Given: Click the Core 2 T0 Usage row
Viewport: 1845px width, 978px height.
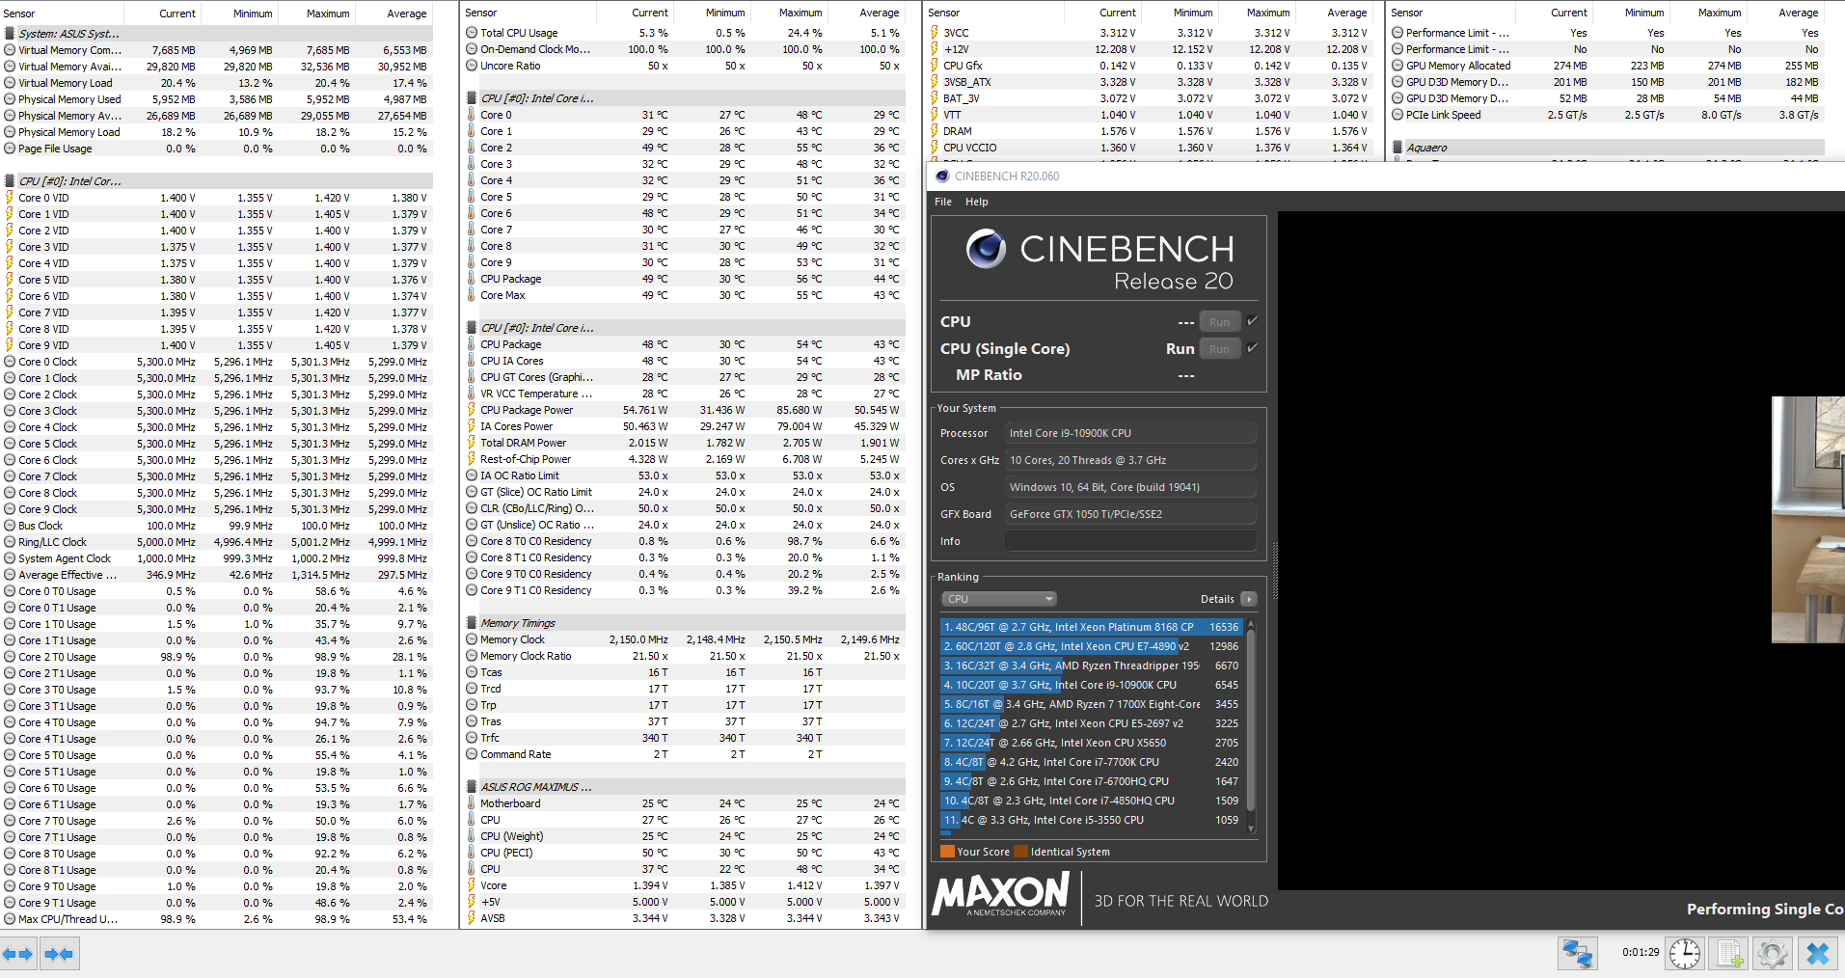Looking at the screenshot, I should coord(216,657).
